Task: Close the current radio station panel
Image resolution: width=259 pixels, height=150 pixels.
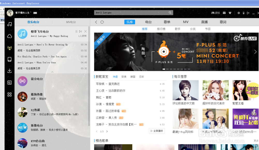Action: pos(85,31)
